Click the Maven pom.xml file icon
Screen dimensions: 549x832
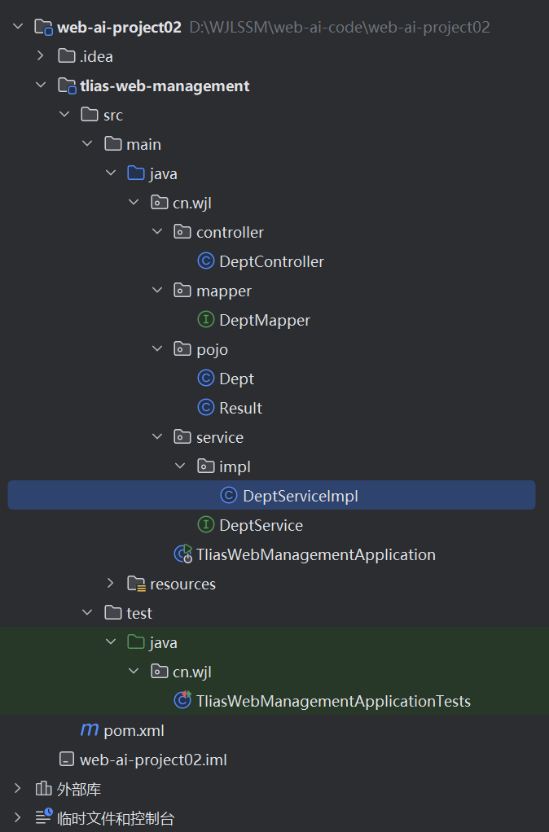click(90, 730)
